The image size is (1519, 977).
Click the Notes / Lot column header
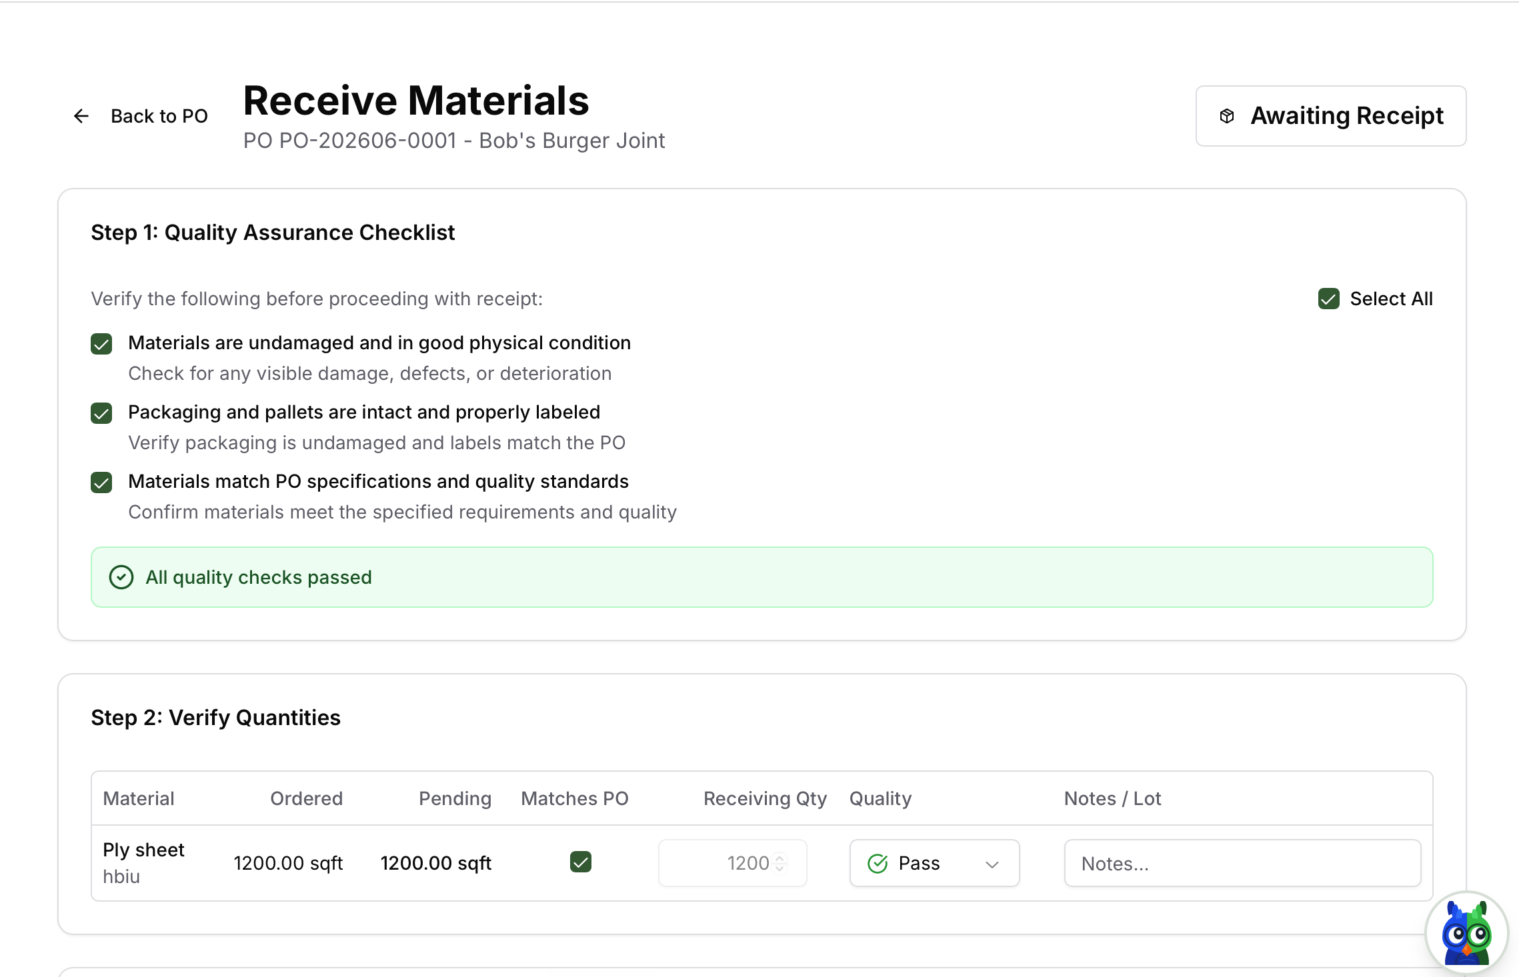[1112, 798]
